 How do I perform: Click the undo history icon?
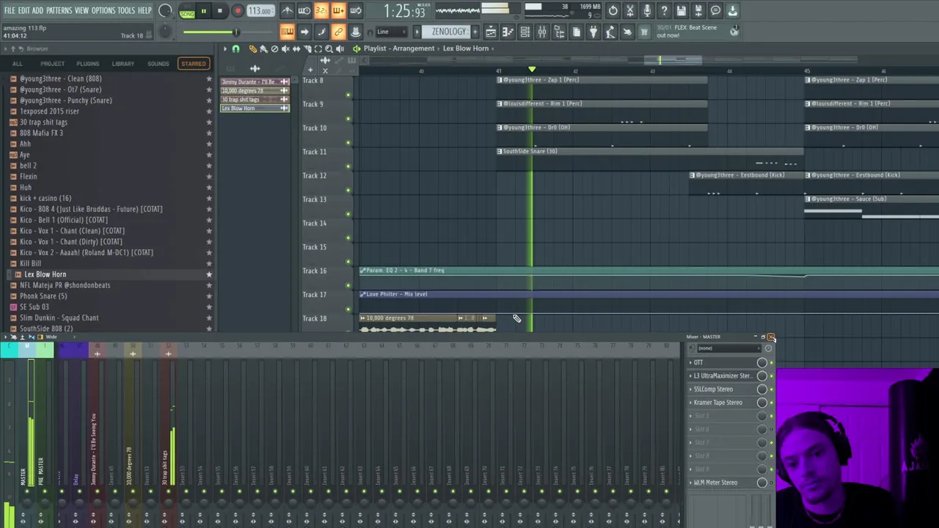coord(613,10)
